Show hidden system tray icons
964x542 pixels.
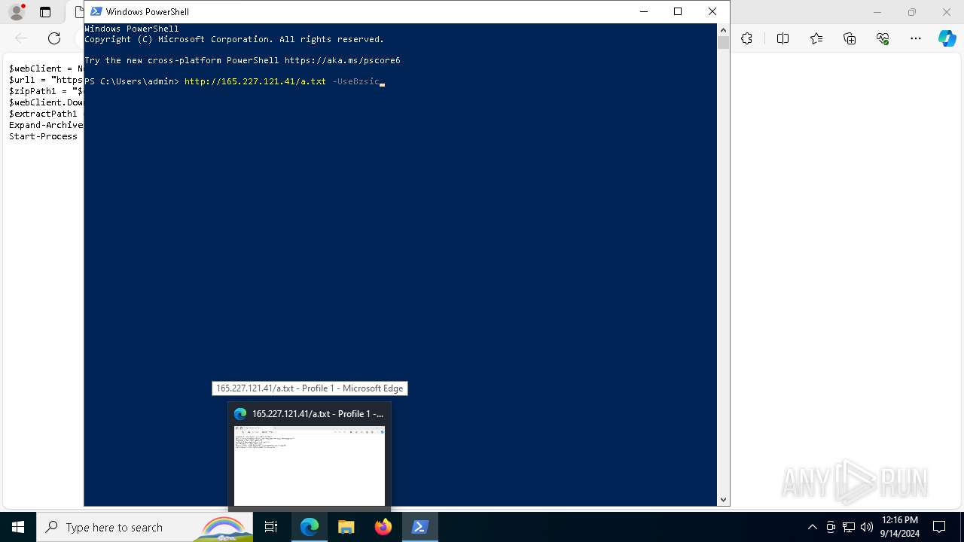[812, 527]
